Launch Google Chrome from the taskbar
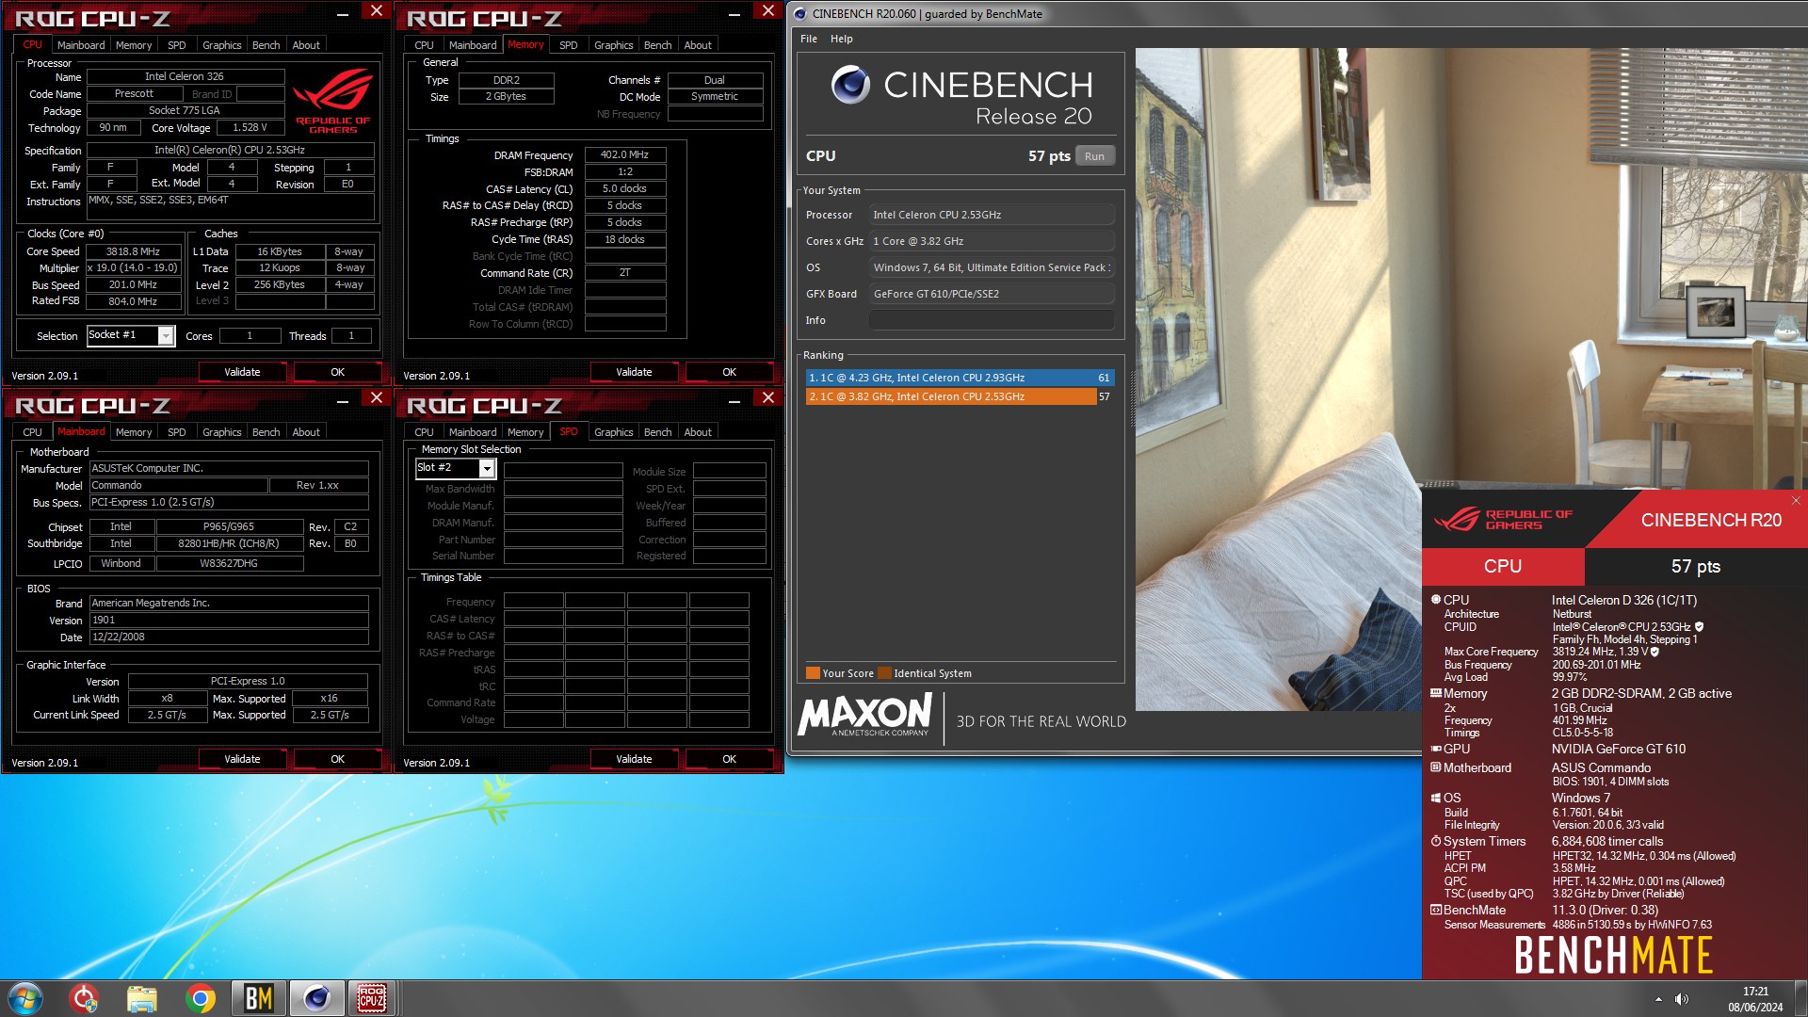The height and width of the screenshot is (1017, 1808). [201, 998]
